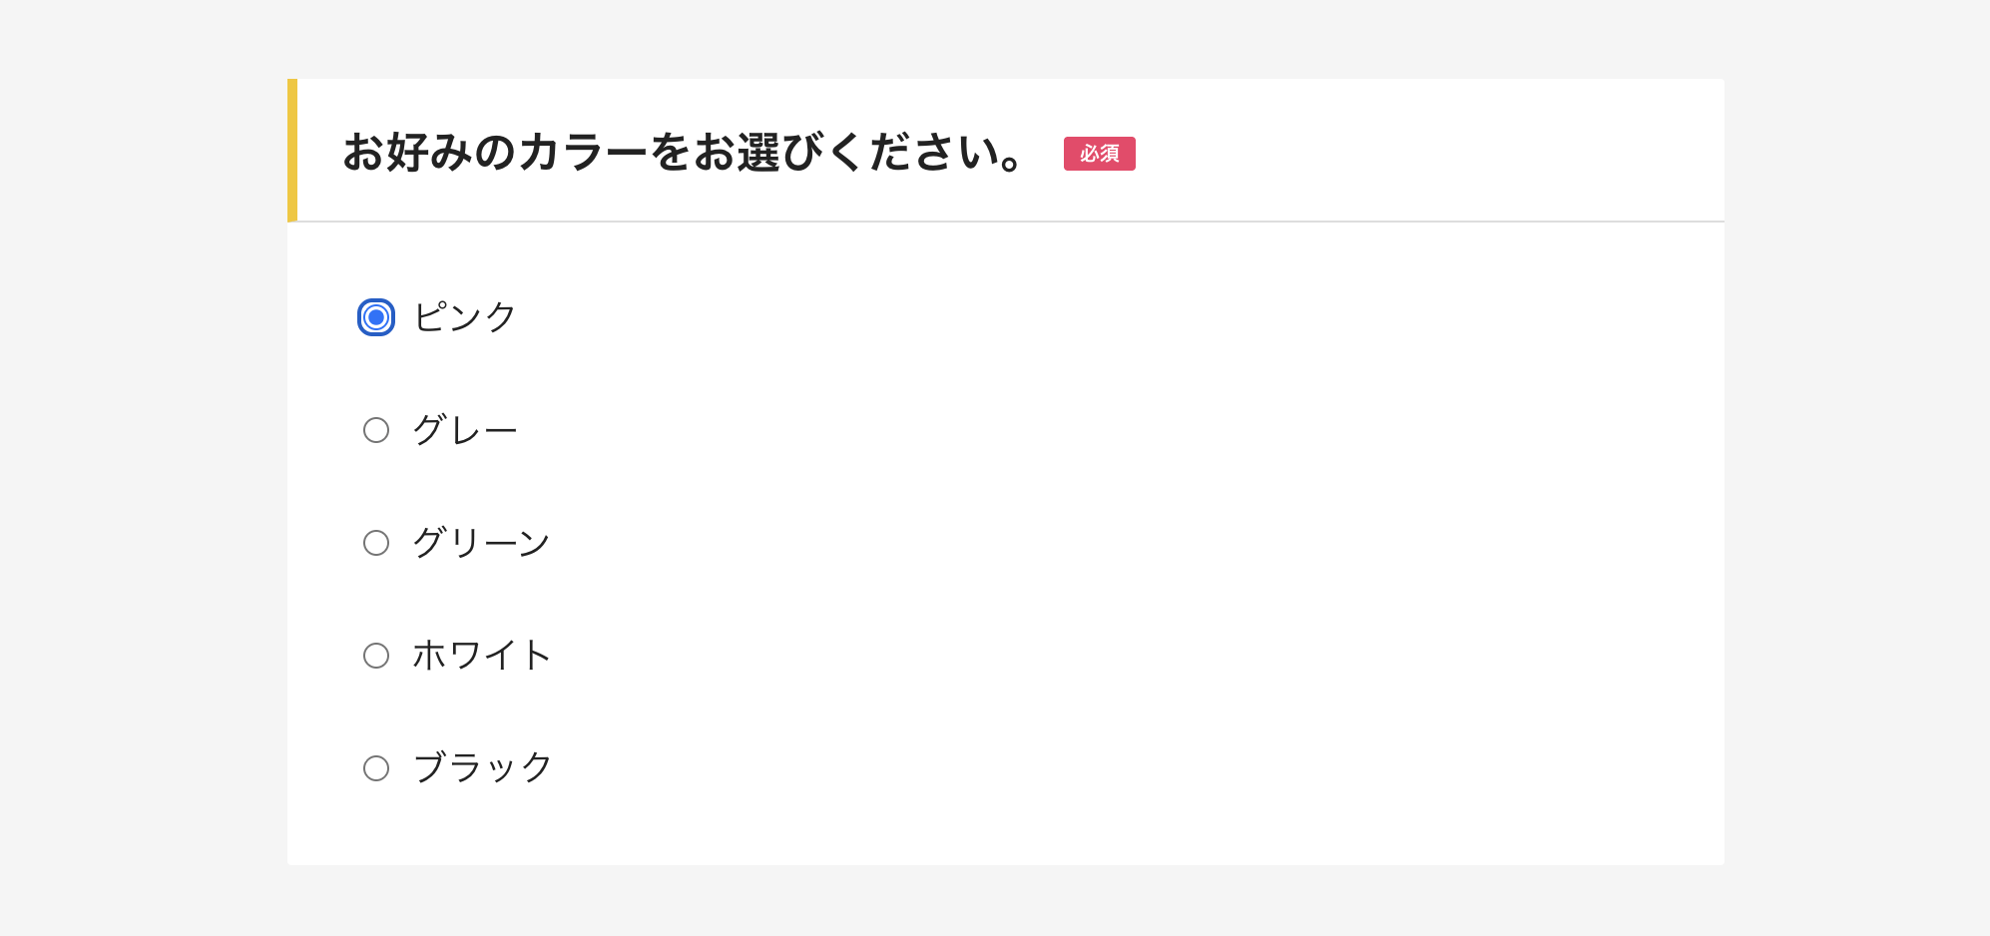Viewport: 1990px width, 936px height.
Task: Click the question heading お好みのカラーをお選びください。
Action: click(684, 152)
